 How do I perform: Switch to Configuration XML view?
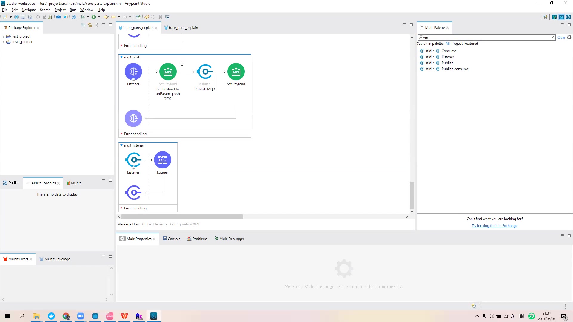tap(185, 224)
